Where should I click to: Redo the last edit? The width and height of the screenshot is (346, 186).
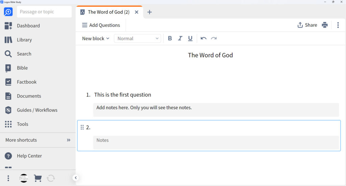214,39
